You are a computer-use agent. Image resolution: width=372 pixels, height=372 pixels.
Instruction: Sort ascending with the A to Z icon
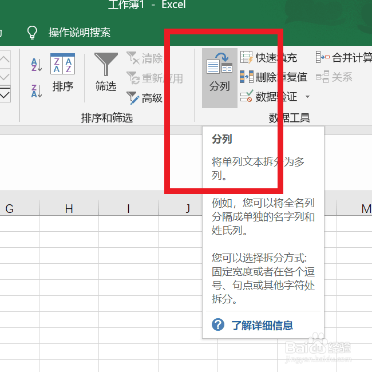click(37, 65)
